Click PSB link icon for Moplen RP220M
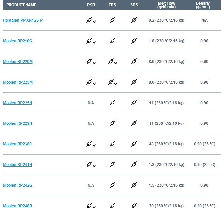This screenshot has width=224, height=208. [x=89, y=61]
